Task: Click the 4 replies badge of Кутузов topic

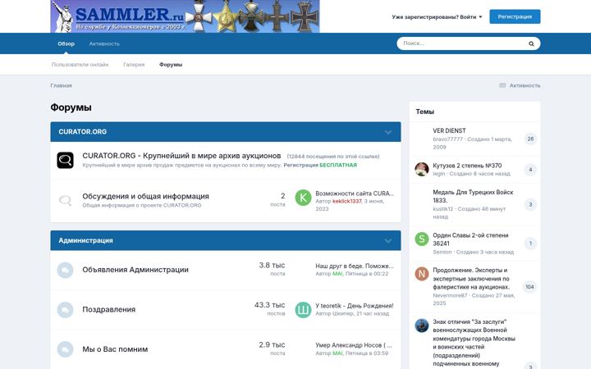Action: (x=530, y=170)
